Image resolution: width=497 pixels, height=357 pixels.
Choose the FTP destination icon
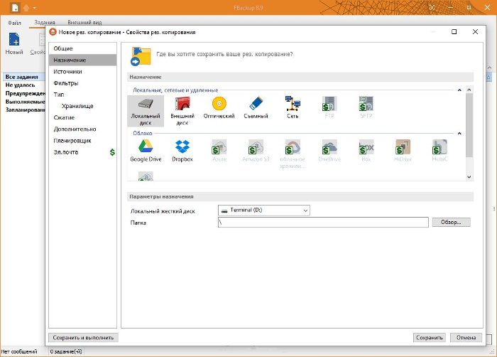329,107
